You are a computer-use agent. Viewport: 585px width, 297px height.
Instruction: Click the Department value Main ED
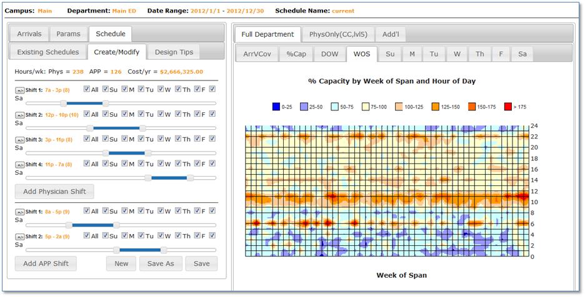pos(124,11)
